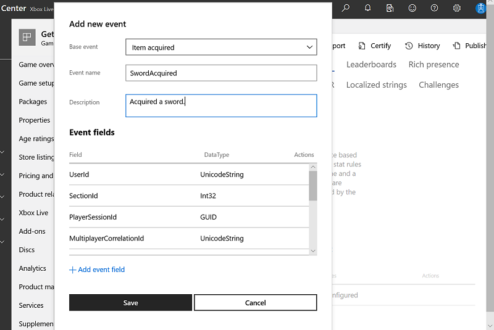The height and width of the screenshot is (330, 494).
Task: Save the new event
Action: pos(130,303)
